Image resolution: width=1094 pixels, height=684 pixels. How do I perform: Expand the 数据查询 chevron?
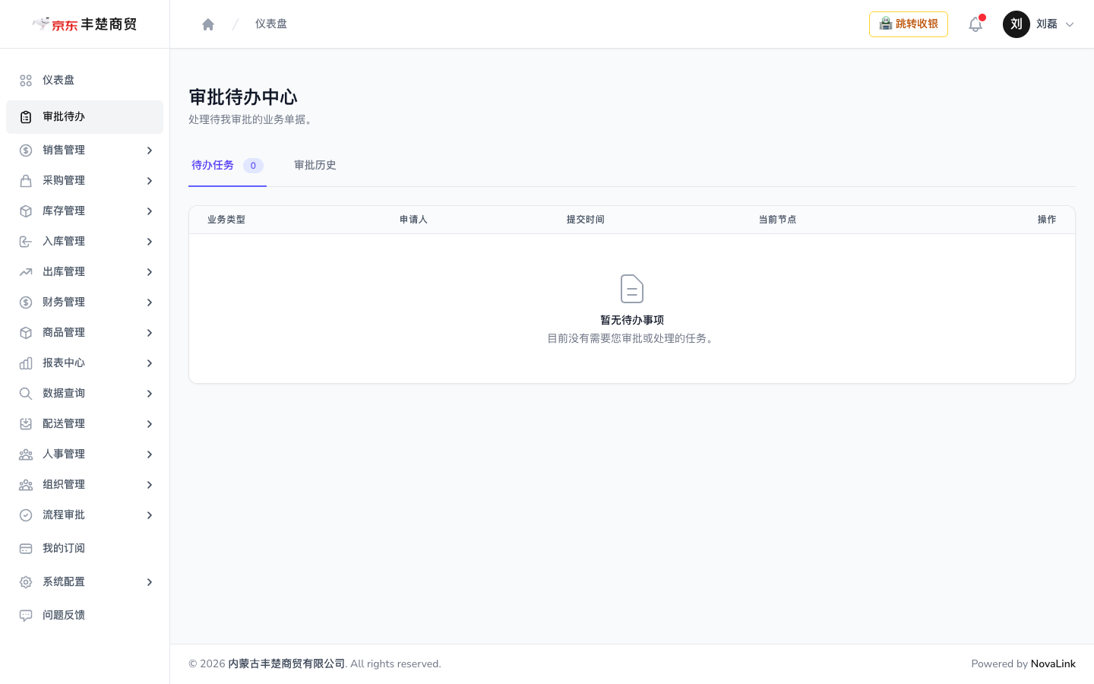[150, 394]
